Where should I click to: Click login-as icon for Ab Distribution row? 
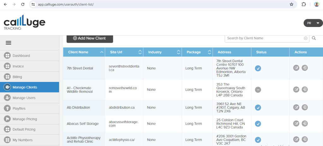(x=305, y=107)
